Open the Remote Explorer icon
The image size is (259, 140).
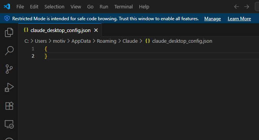pyautogui.click(x=9, y=124)
